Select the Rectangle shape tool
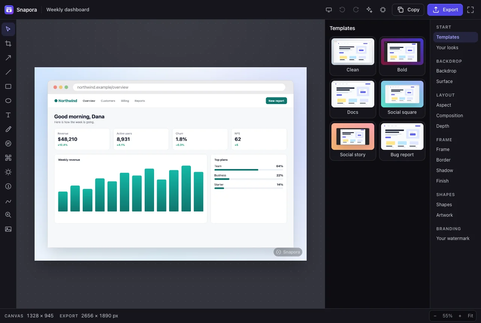 8,86
